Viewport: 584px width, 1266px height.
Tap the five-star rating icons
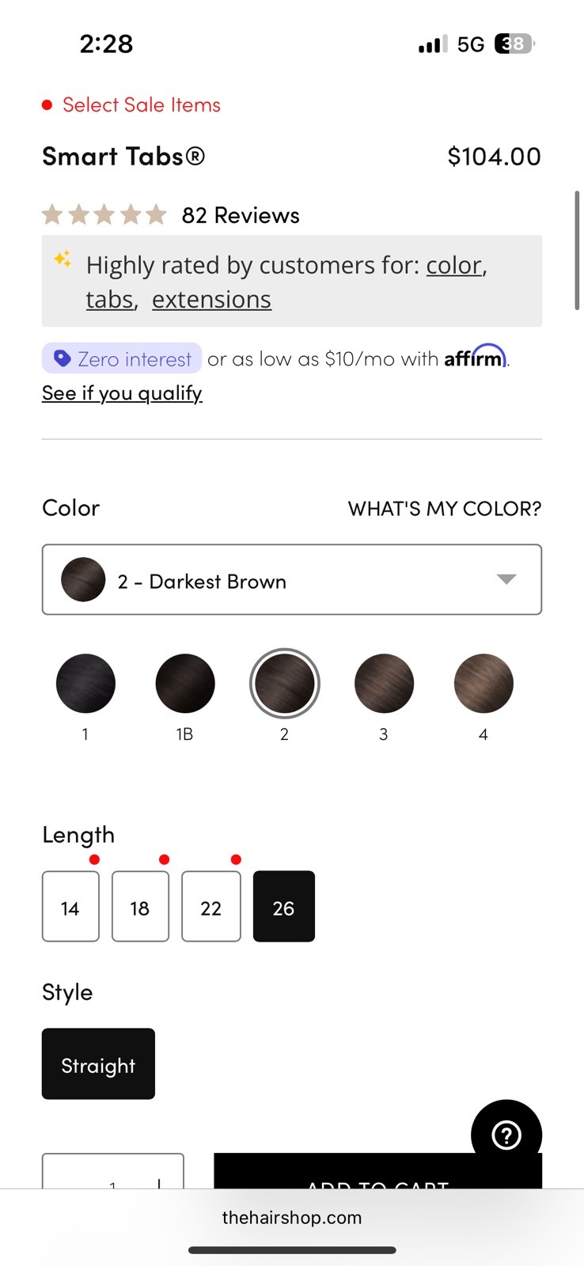104,214
